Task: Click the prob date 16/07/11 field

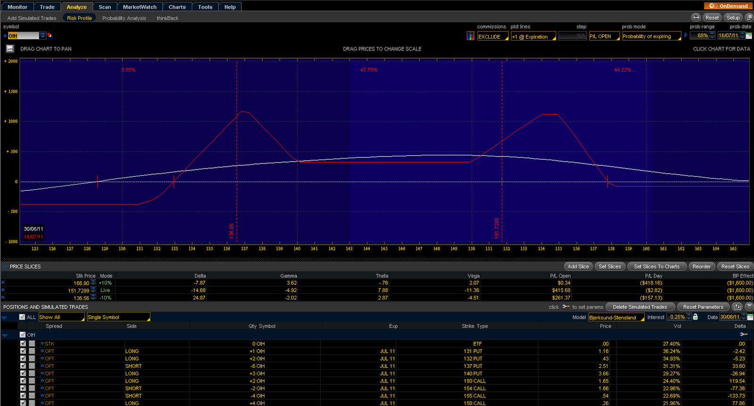Action: pos(728,35)
